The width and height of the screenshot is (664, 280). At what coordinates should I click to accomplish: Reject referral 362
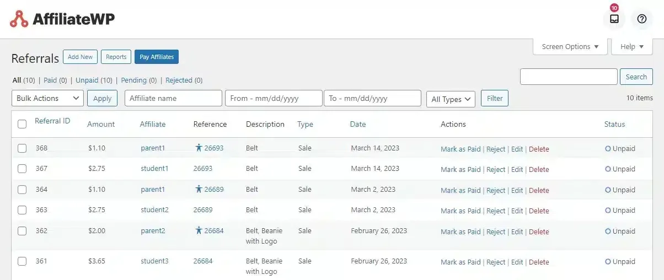coord(496,231)
